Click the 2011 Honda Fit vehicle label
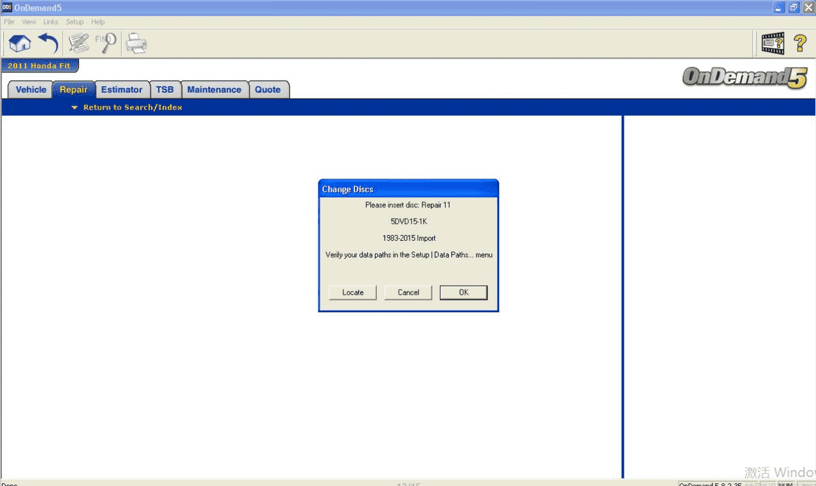Image resolution: width=816 pixels, height=486 pixels. point(39,66)
